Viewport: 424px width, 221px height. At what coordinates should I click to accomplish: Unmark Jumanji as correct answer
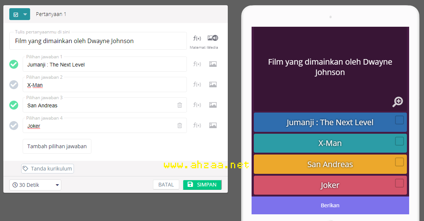[x=14, y=64]
